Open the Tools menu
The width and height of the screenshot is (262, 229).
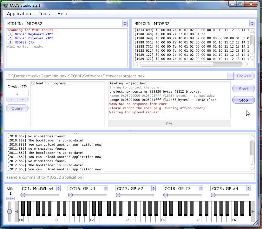tap(44, 14)
